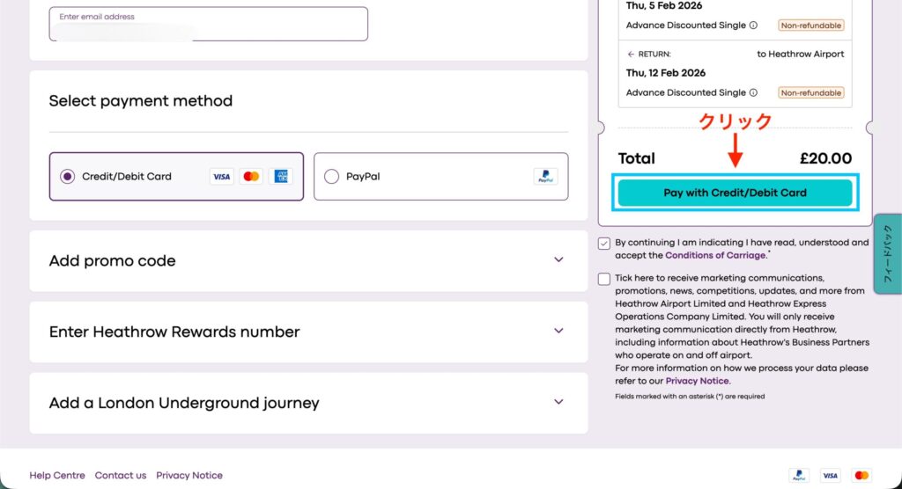902x489 pixels.
Task: Select the Credit/Debit Card radio button
Action: (68, 177)
